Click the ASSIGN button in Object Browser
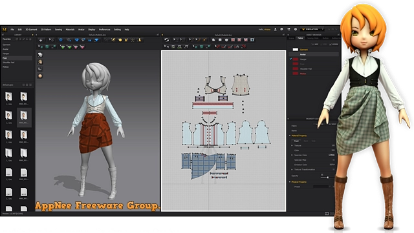 coord(334,45)
